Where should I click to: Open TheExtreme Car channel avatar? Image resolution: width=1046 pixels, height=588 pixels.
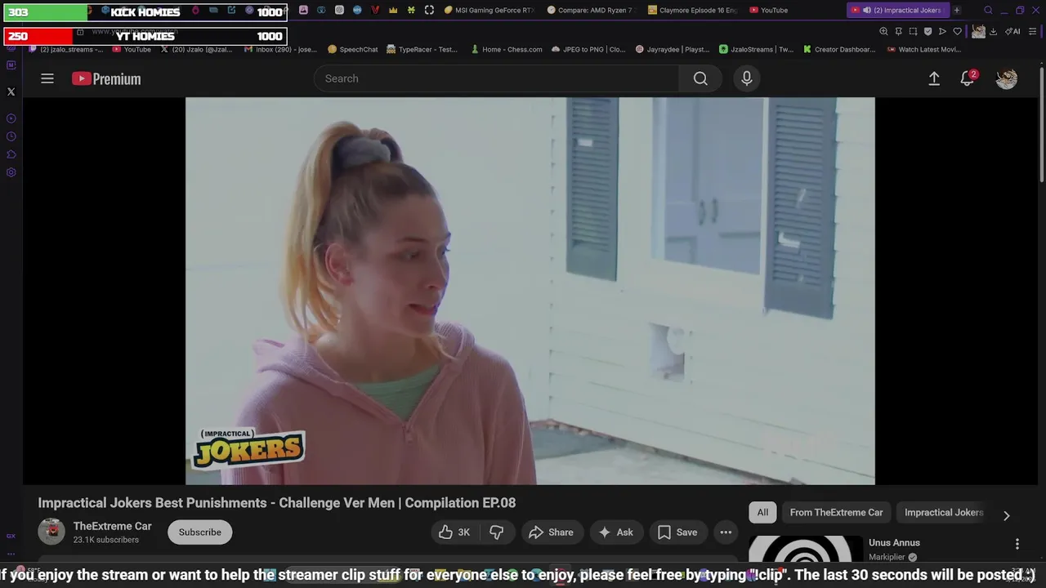(x=51, y=532)
